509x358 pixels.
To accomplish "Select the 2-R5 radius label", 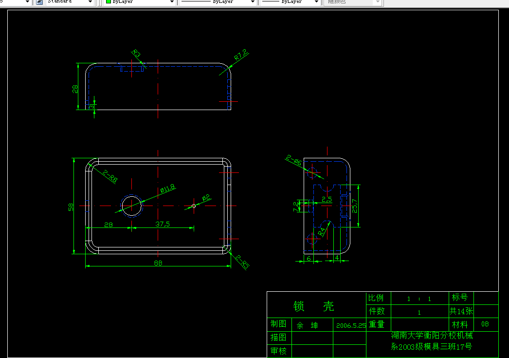I will click(242, 262).
